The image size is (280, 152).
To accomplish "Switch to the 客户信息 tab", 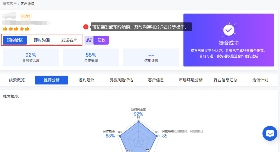I will point(156,80).
